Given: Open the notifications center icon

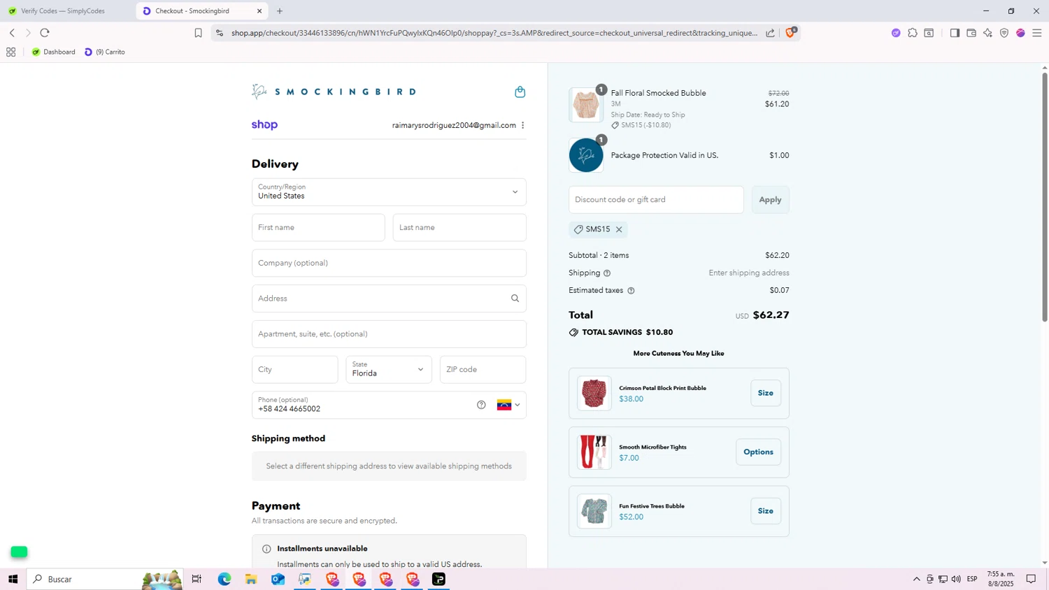Looking at the screenshot, I should pos(1031,579).
